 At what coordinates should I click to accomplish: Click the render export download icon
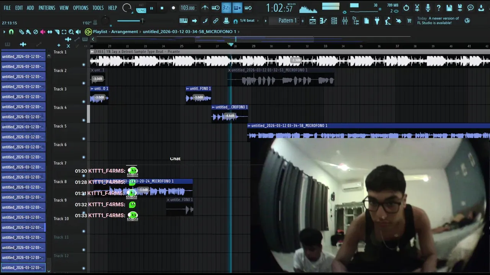[481, 8]
